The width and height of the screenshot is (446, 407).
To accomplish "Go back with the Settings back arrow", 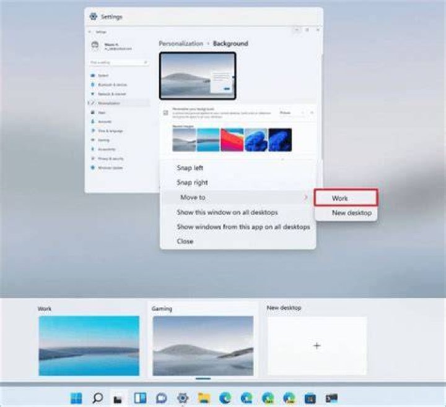I will pos(90,32).
